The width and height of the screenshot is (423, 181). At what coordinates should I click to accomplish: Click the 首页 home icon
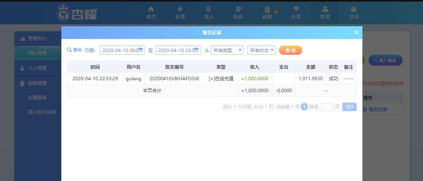(x=151, y=10)
